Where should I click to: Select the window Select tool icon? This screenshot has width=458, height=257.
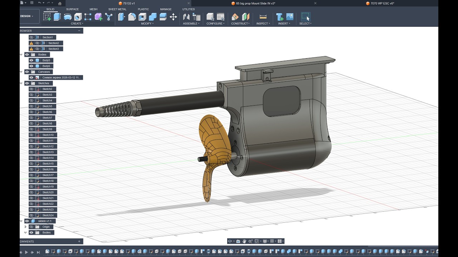tap(305, 17)
